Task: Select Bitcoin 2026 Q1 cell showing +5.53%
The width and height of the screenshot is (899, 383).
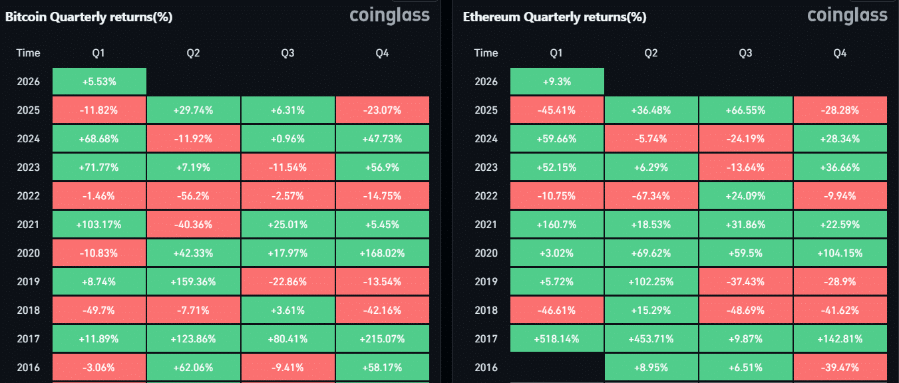Action: 99,82
